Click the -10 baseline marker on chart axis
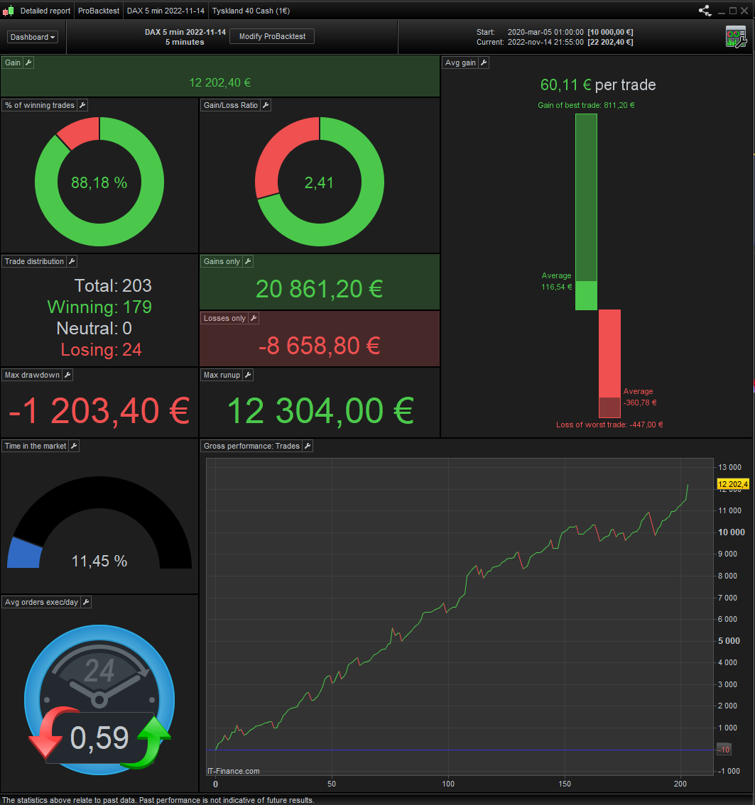This screenshot has height=805, width=755. tap(724, 750)
